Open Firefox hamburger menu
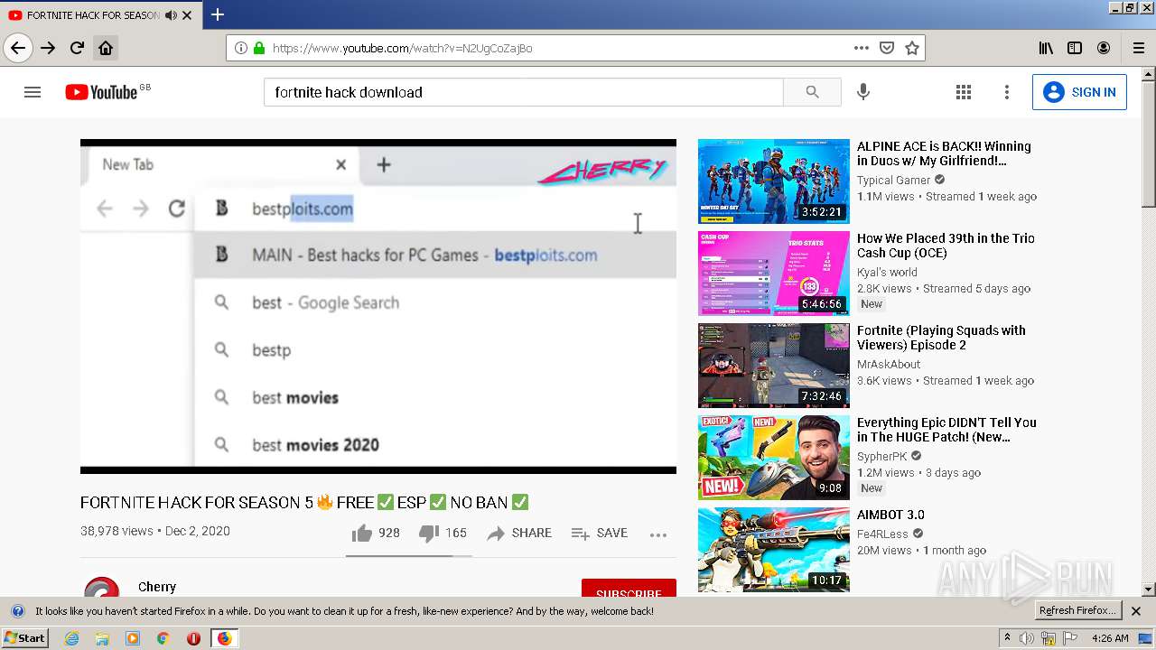Screen dimensions: 1156x650 pyautogui.click(x=1139, y=48)
